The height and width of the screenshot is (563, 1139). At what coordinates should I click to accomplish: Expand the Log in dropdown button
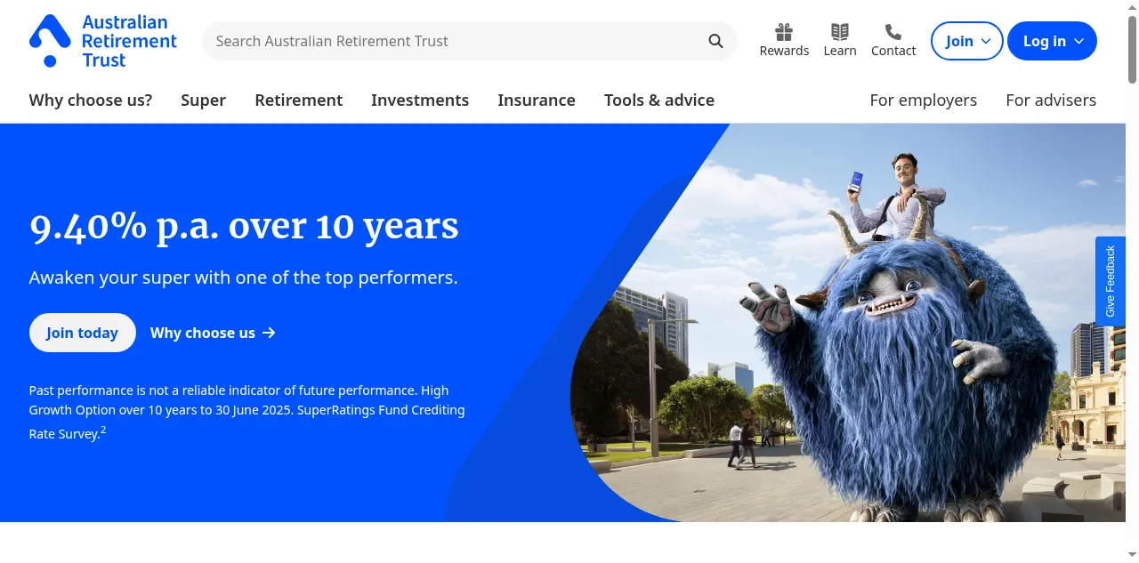coord(1052,41)
